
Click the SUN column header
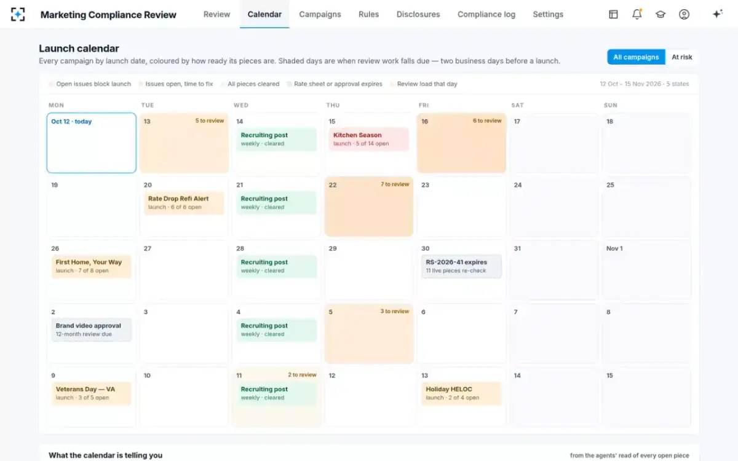(610, 105)
